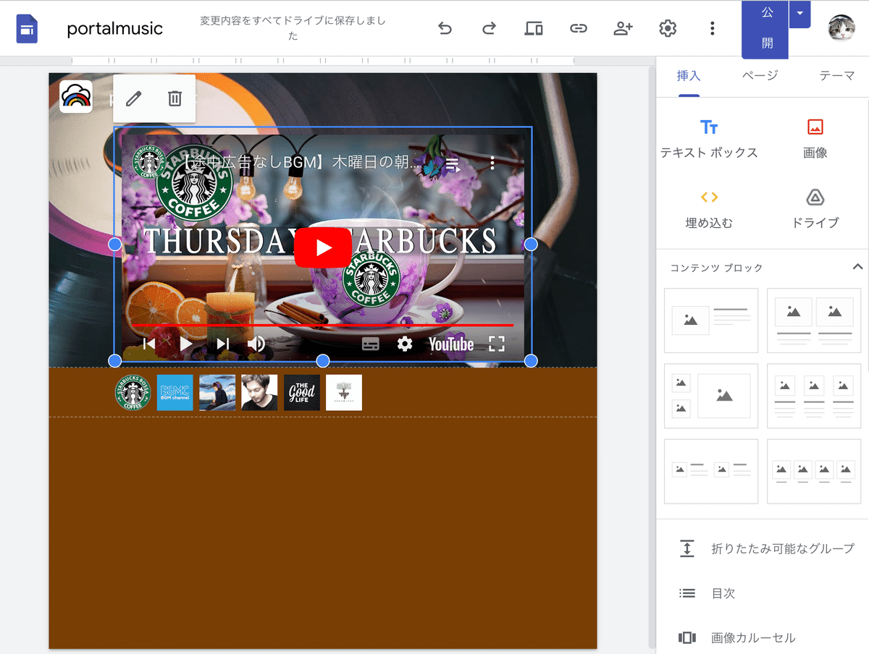Click the 公開 publish button
The width and height of the screenshot is (869, 654).
point(765,29)
